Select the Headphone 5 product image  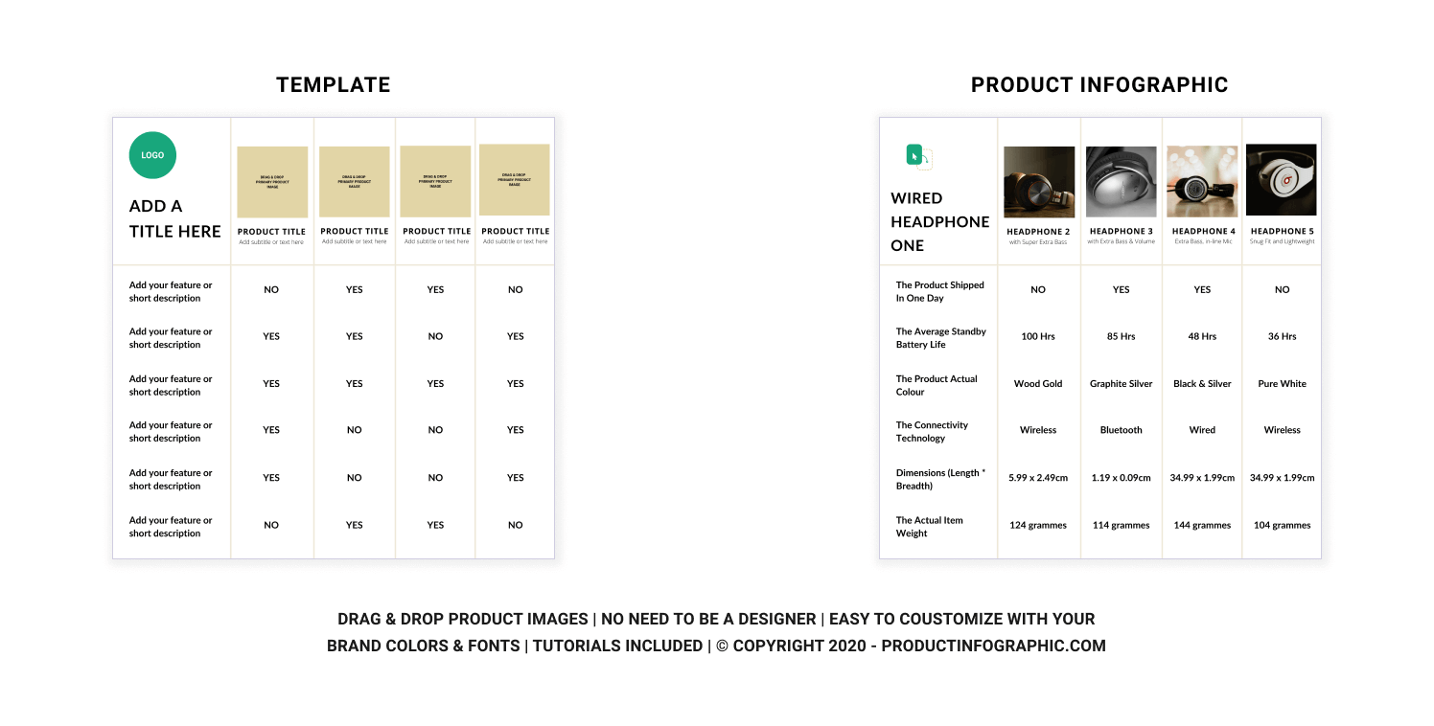click(x=1282, y=180)
